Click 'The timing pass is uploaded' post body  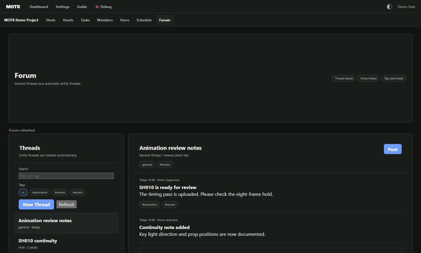[x=206, y=194]
